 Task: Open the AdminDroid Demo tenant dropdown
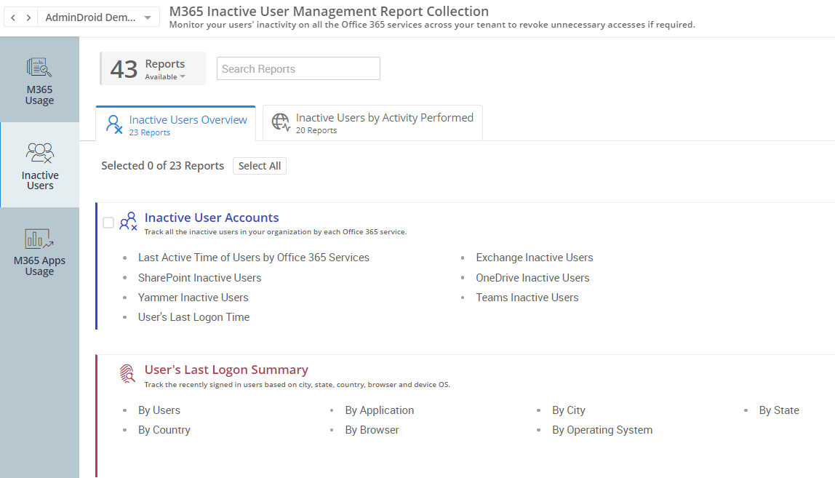[x=98, y=16]
